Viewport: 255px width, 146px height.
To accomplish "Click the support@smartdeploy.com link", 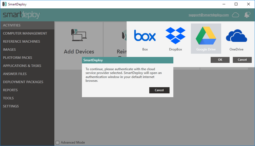I will [209, 15].
